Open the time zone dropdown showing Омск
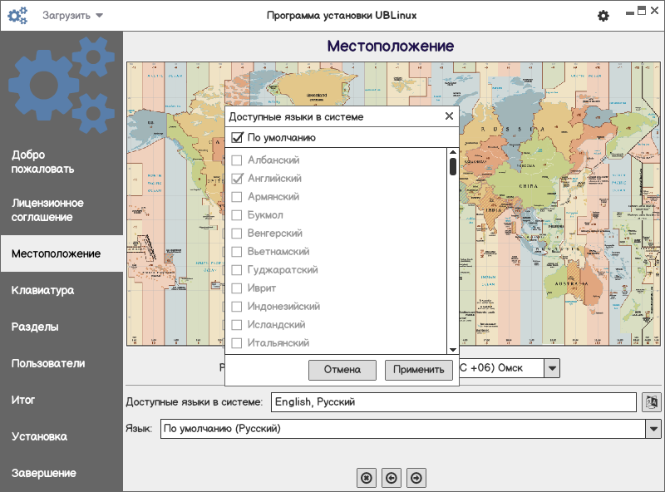 (x=552, y=368)
